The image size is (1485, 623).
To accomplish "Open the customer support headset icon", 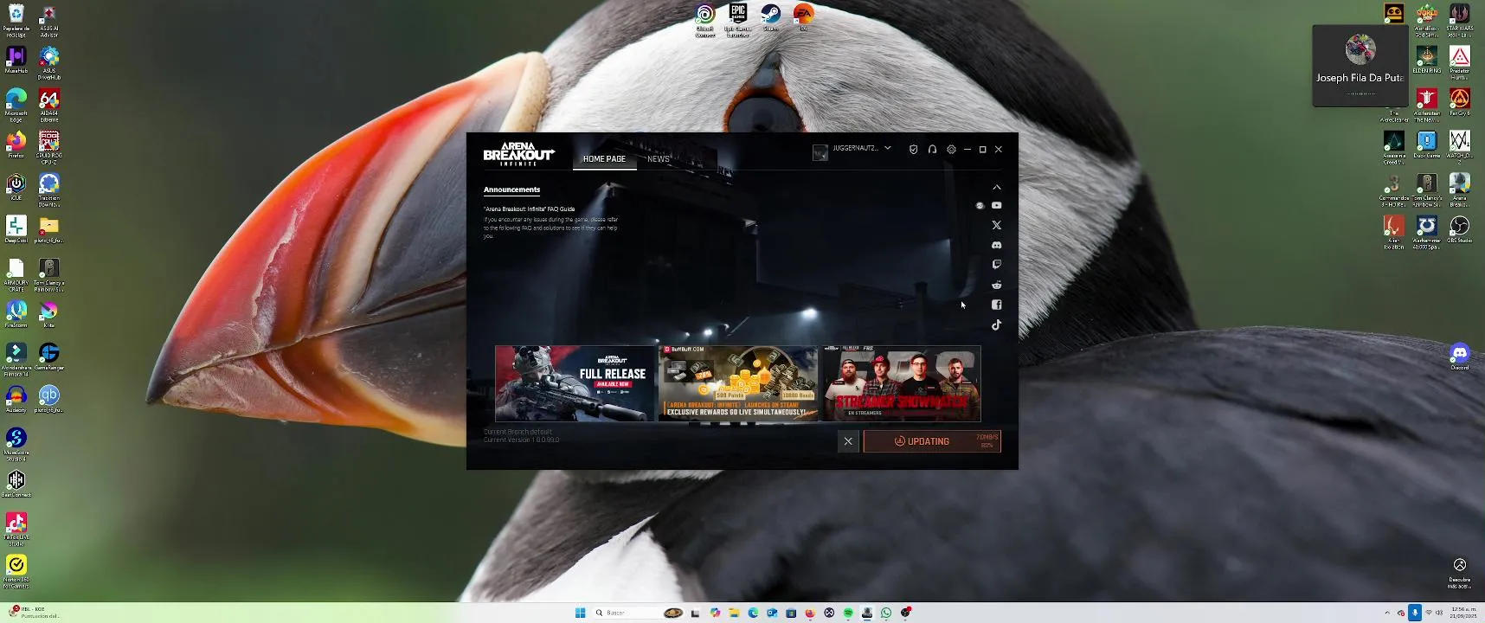I will (932, 149).
